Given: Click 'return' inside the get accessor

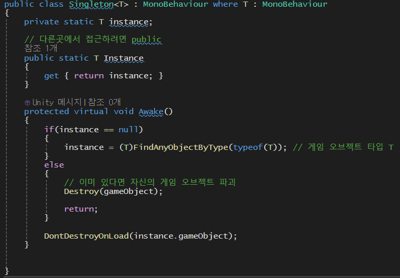Looking at the screenshot, I should pyautogui.click(x=89, y=76).
